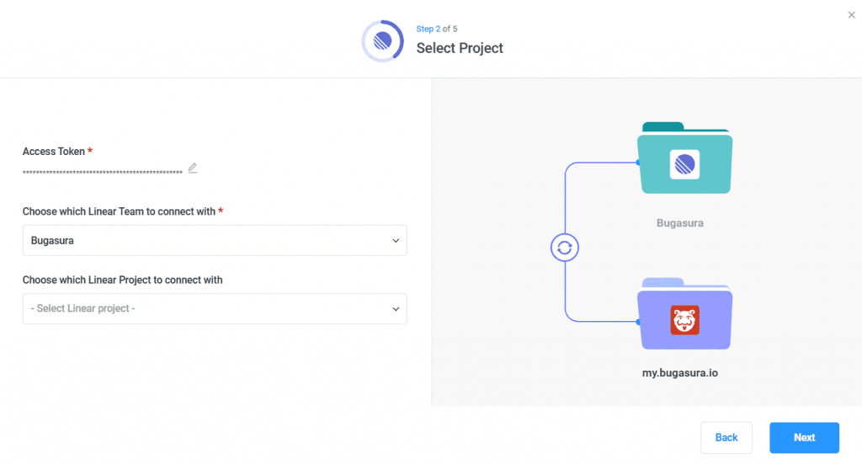This screenshot has height=465, width=862.
Task: Close the integration wizard with the X
Action: (851, 14)
